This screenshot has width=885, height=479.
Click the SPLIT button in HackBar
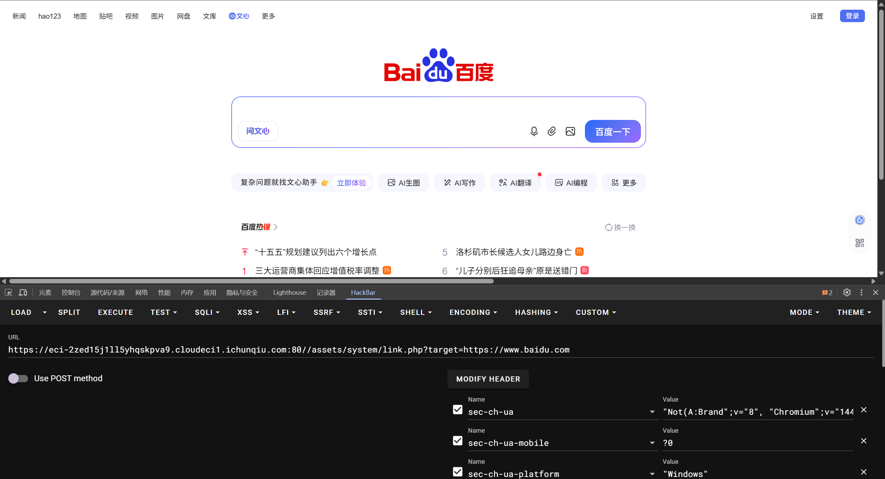point(69,312)
